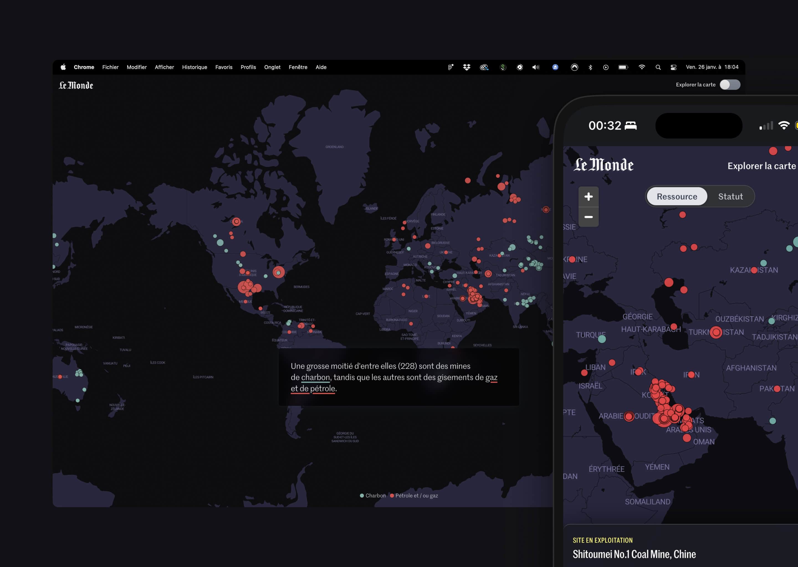Tap the green marker in Kazakhstan on phone
The width and height of the screenshot is (798, 567).
[764, 263]
